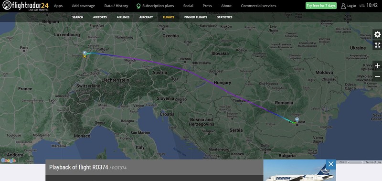Open the Social menu
Image resolution: width=382 pixels, height=181 pixels.
tap(188, 6)
